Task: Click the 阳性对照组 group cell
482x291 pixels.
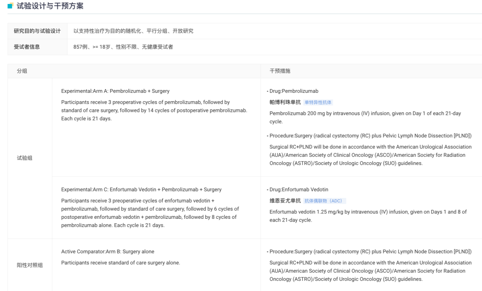Action: [30, 265]
